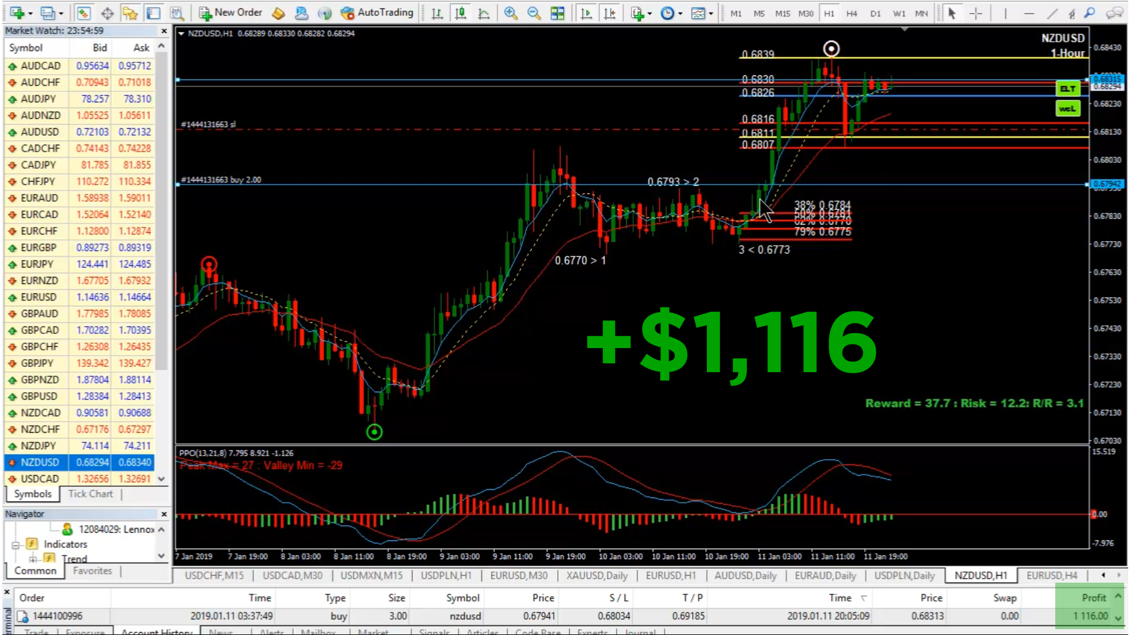Close the Navigator panel
Viewport: 1130px width, 635px height.
164,514
